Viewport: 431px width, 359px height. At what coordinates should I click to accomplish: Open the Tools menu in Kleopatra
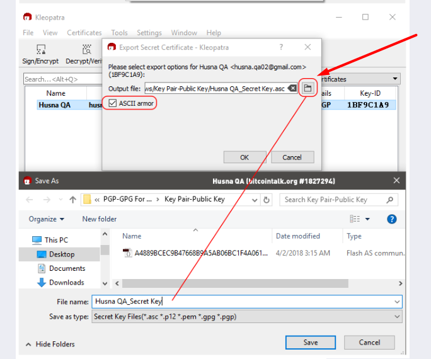pos(119,33)
